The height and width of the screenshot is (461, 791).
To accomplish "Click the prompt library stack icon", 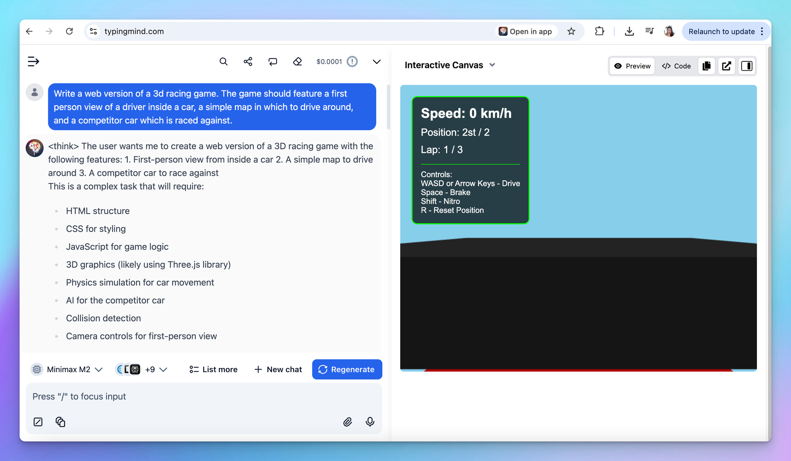I will pyautogui.click(x=60, y=422).
